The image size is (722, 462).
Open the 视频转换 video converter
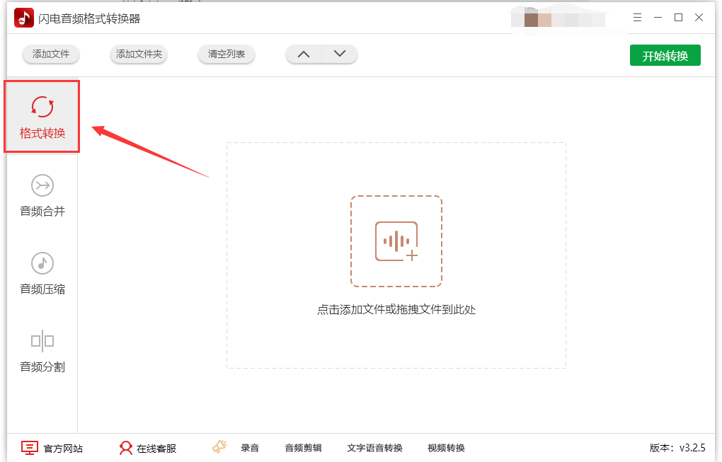pos(446,448)
